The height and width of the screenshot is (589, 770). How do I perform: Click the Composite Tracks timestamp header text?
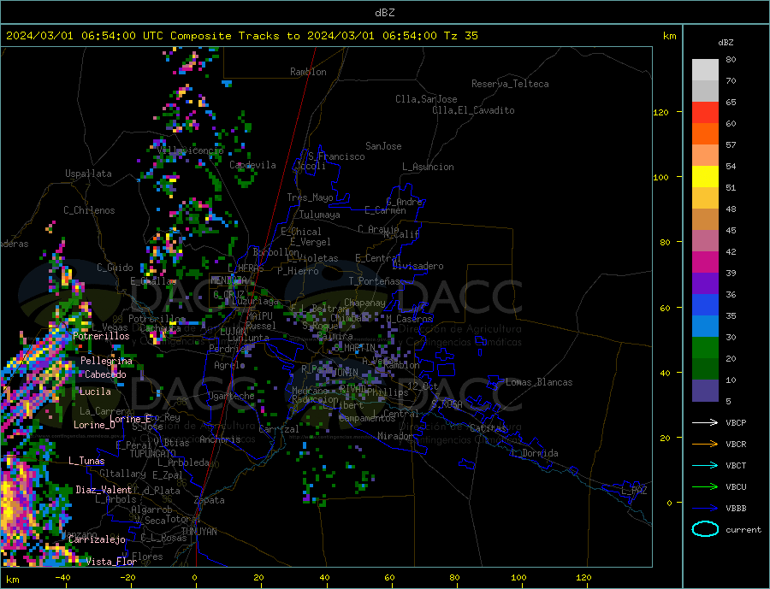coord(241,36)
